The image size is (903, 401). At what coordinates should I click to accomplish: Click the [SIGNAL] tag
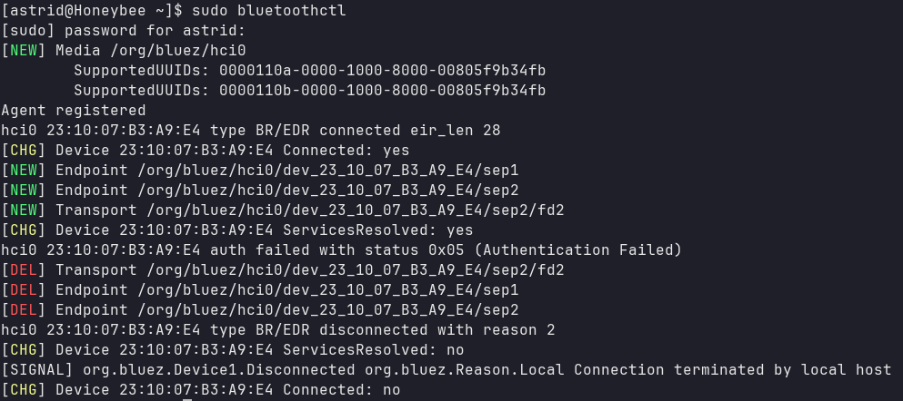click(x=37, y=370)
